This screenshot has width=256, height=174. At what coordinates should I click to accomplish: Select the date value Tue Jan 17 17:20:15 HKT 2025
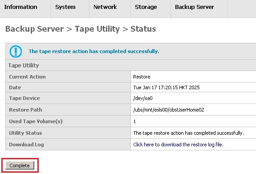point(167,87)
